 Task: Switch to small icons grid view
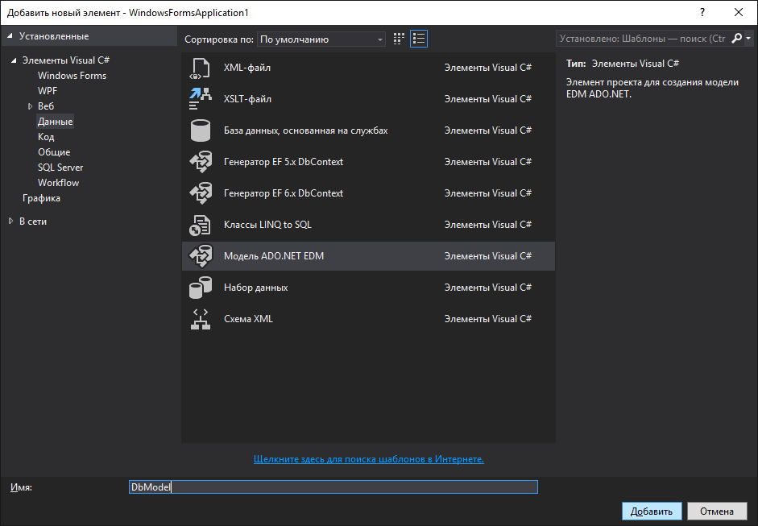399,39
